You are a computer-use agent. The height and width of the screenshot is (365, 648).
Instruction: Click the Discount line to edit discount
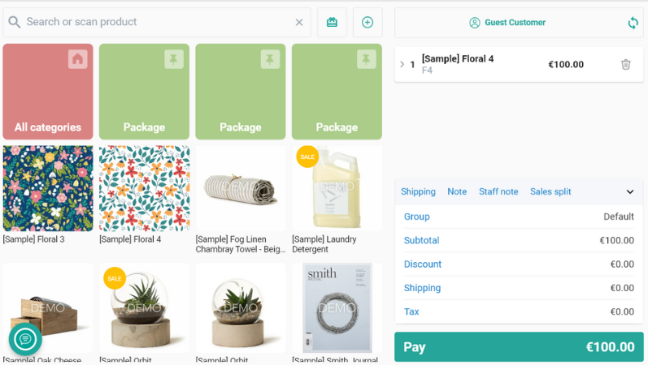click(519, 264)
